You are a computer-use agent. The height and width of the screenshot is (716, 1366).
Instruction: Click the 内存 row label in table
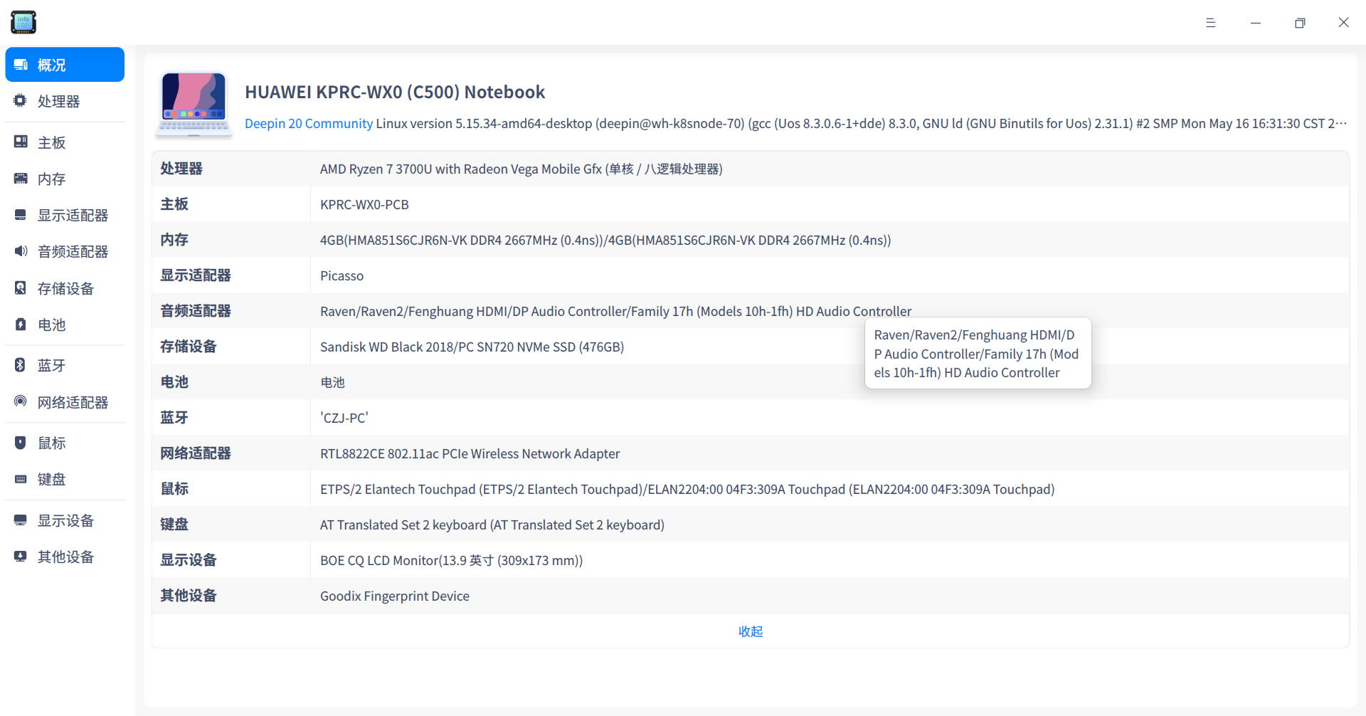174,240
